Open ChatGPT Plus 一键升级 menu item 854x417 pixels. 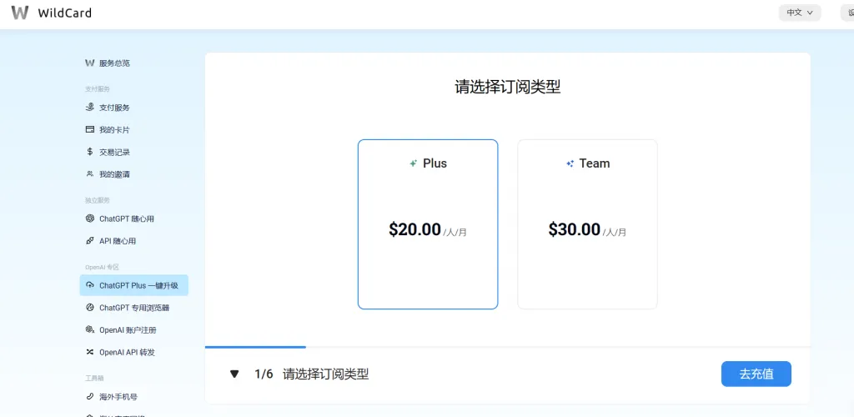point(138,285)
